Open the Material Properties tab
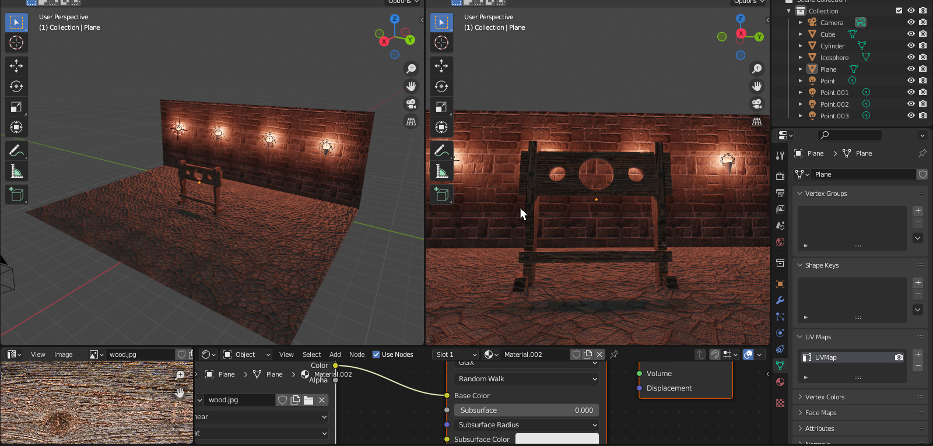The height and width of the screenshot is (446, 933). pyautogui.click(x=780, y=382)
